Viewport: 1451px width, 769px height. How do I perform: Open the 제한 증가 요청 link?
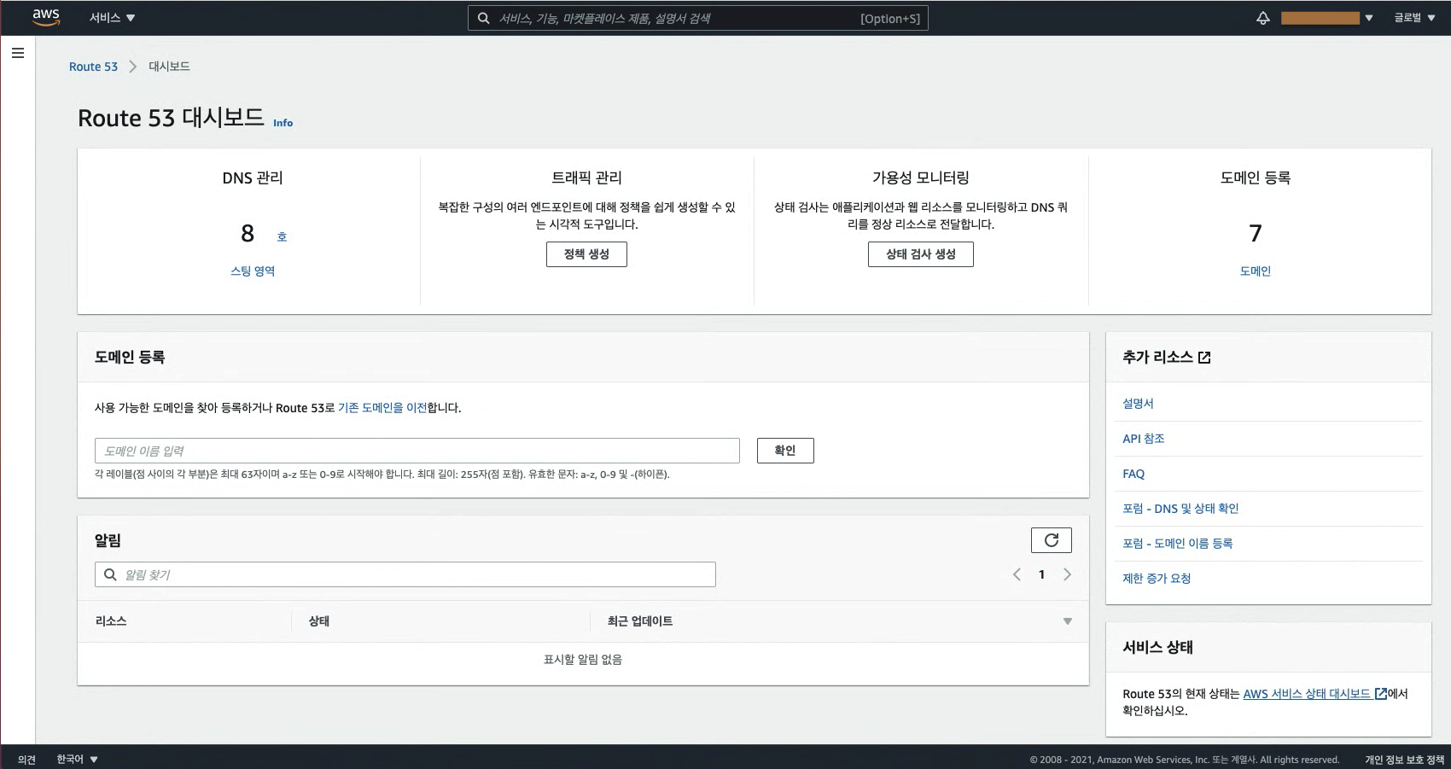(x=1157, y=579)
